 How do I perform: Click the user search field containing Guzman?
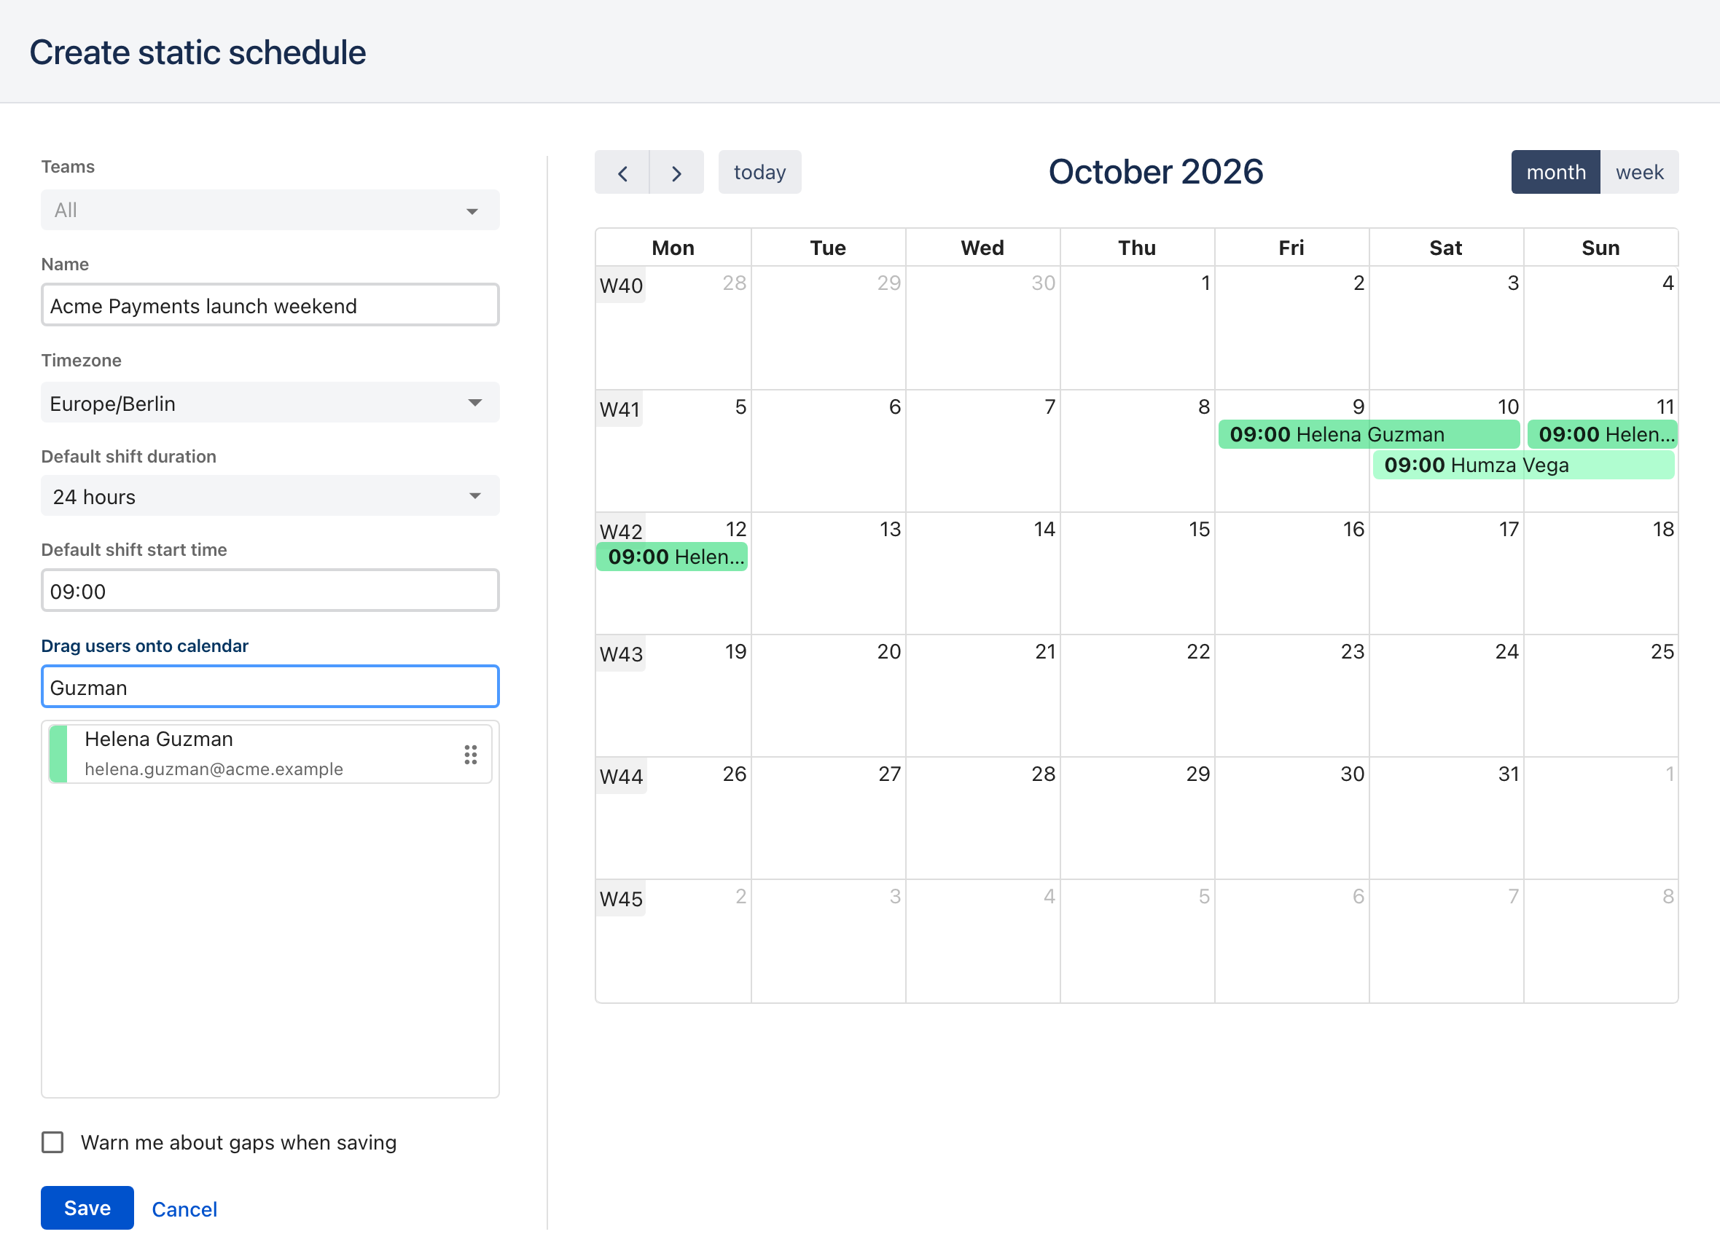click(x=270, y=686)
